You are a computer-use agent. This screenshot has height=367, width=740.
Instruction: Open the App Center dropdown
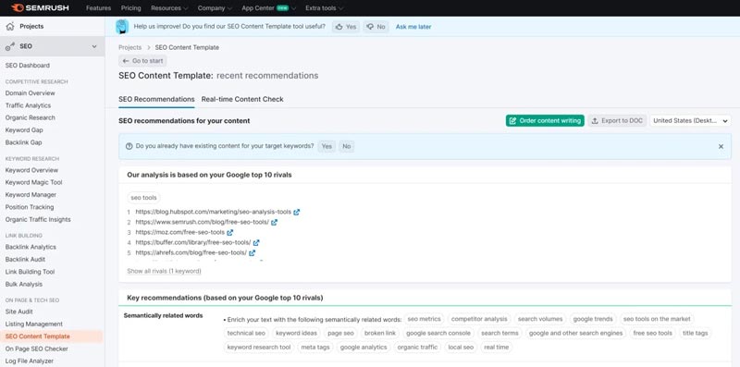pos(269,8)
